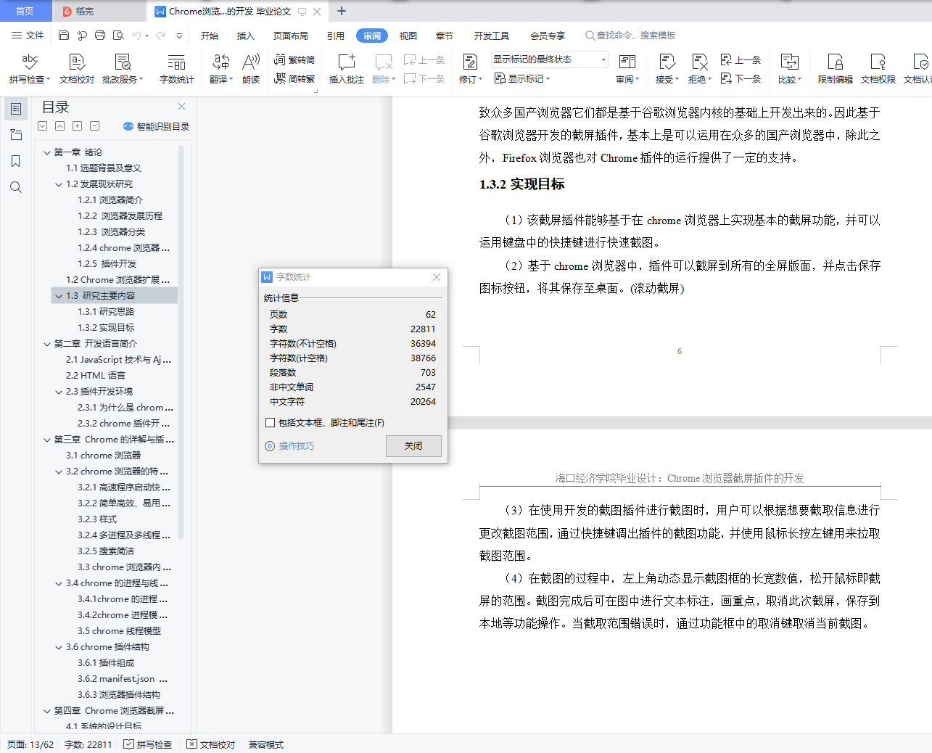Screen dimensions: 932x753
Task: Click the outline pane vertical scrollbar
Action: (181, 341)
